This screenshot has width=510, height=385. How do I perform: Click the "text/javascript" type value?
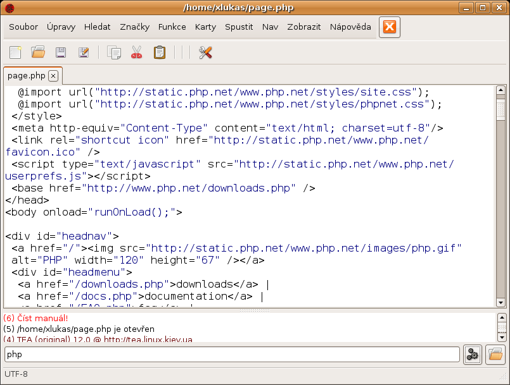[x=147, y=164]
